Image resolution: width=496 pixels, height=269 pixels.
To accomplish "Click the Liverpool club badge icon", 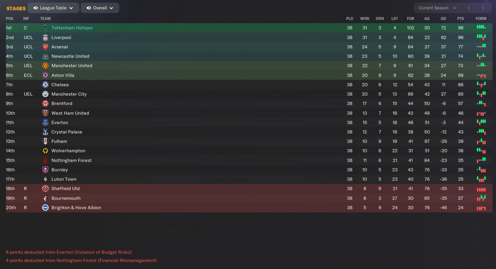I will pyautogui.click(x=45, y=38).
